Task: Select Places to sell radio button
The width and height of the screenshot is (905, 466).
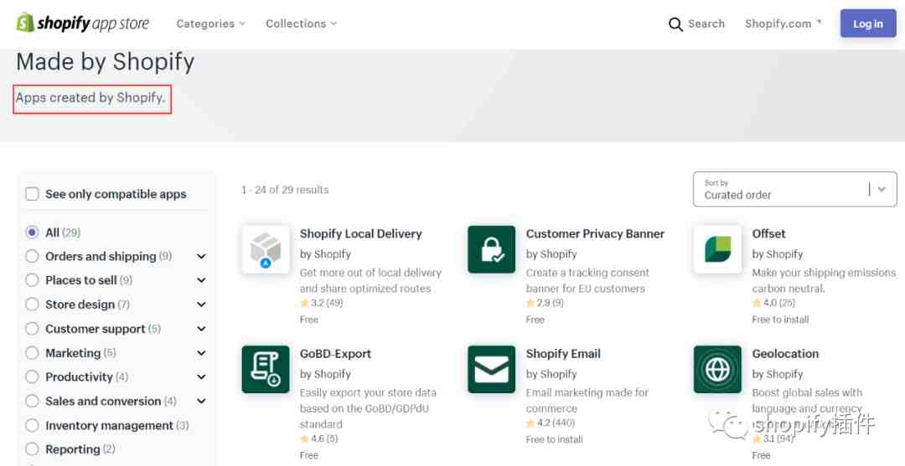Action: click(33, 280)
